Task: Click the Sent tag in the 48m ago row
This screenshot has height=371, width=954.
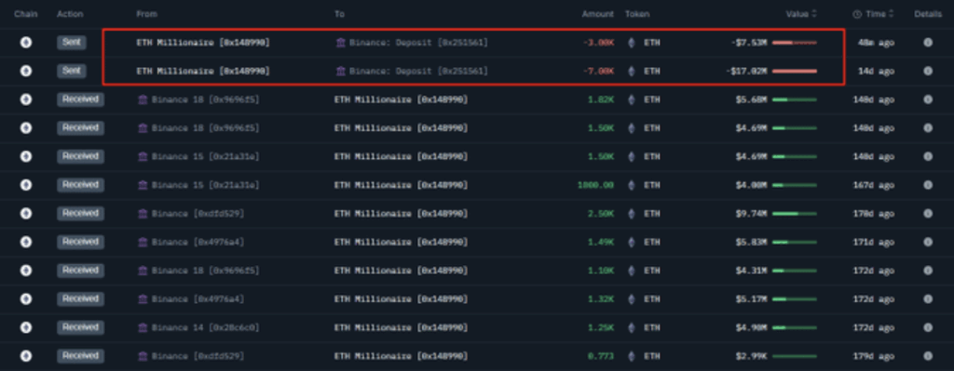Action: point(72,43)
